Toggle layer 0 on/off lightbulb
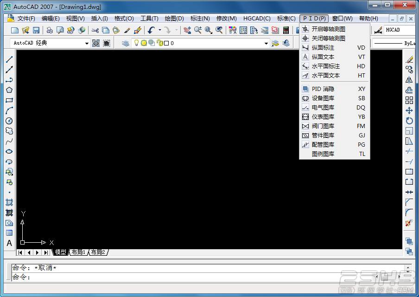 (137, 43)
